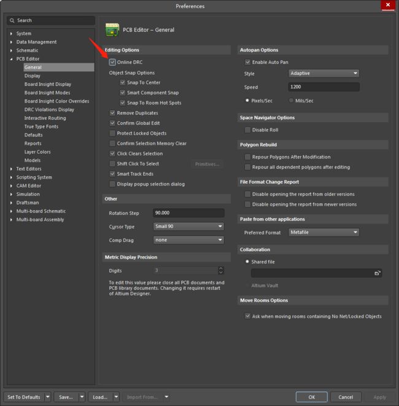Open Board Insight Display page
The height and width of the screenshot is (406, 399).
48,84
